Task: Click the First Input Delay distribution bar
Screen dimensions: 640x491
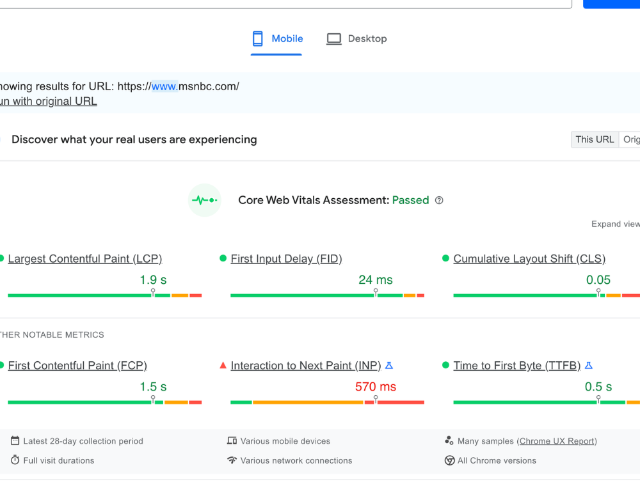Action: (327, 295)
